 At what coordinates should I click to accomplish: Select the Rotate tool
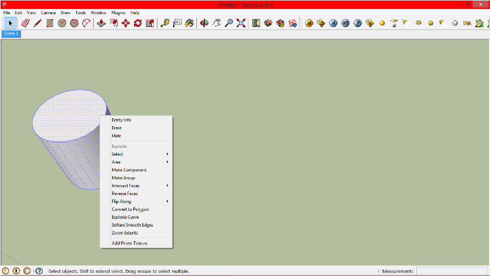click(138, 23)
